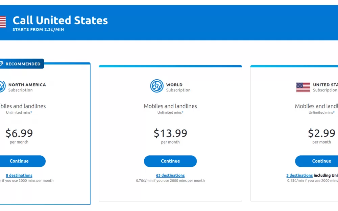
Task: Continue with the $13.99 World plan
Action: coord(170,161)
